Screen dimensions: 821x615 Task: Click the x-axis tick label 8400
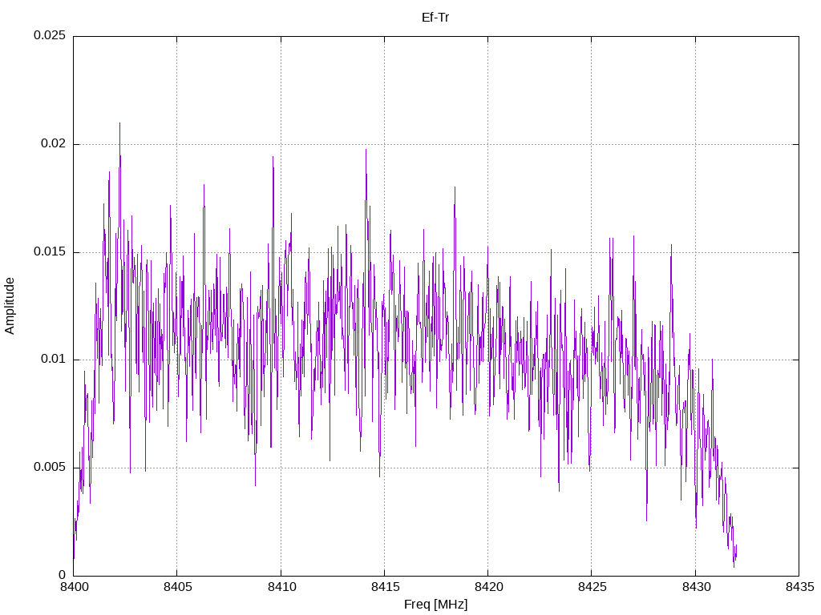pos(74,587)
